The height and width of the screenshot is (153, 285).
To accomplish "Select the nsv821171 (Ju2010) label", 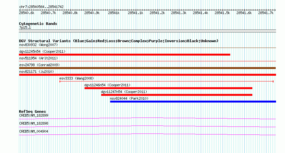I will pyautogui.click(x=37, y=72).
